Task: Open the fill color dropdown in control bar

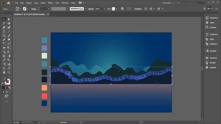Action: [21, 9]
